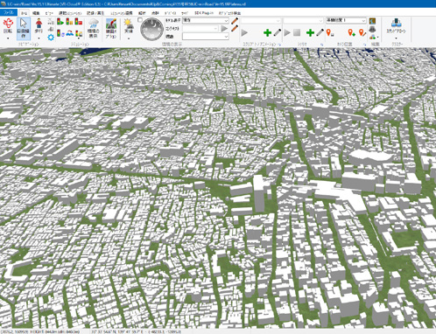
Task: Click the gray stop square in scenario group
Action: click(297, 32)
